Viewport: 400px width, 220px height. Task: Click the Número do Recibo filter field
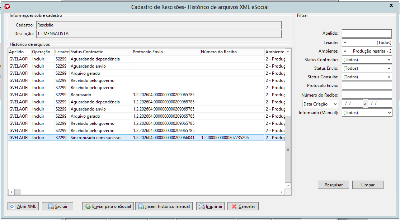[367, 95]
